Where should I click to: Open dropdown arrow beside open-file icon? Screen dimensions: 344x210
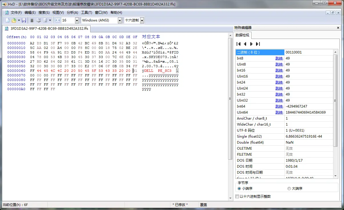coord(19,20)
